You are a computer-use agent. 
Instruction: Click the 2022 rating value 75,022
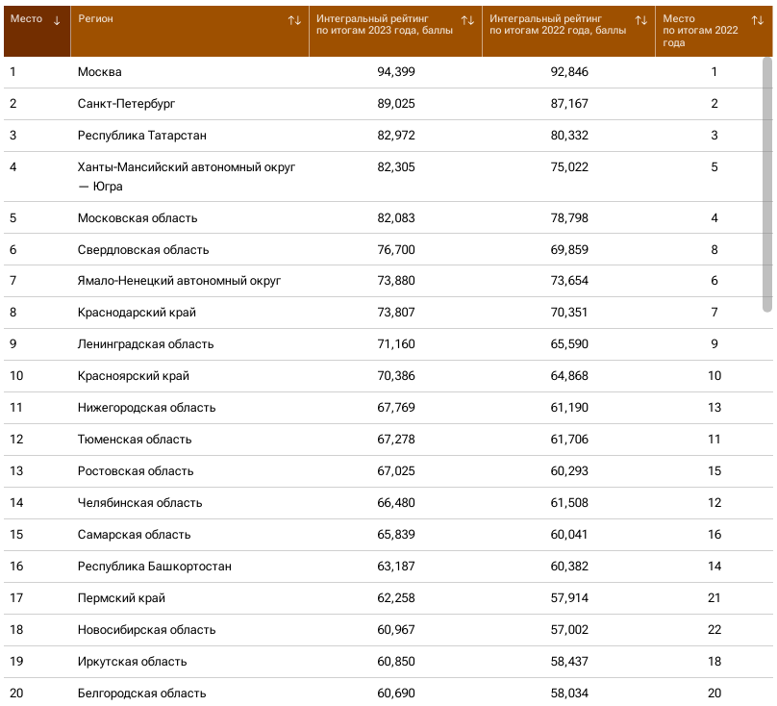569,167
